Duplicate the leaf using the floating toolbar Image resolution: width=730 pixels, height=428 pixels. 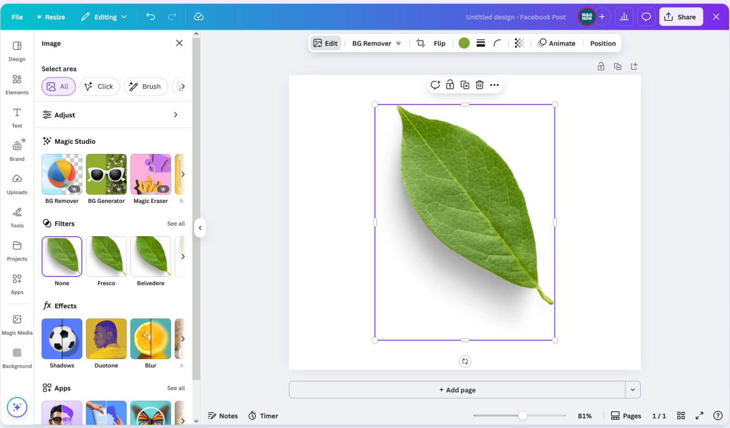coord(465,85)
